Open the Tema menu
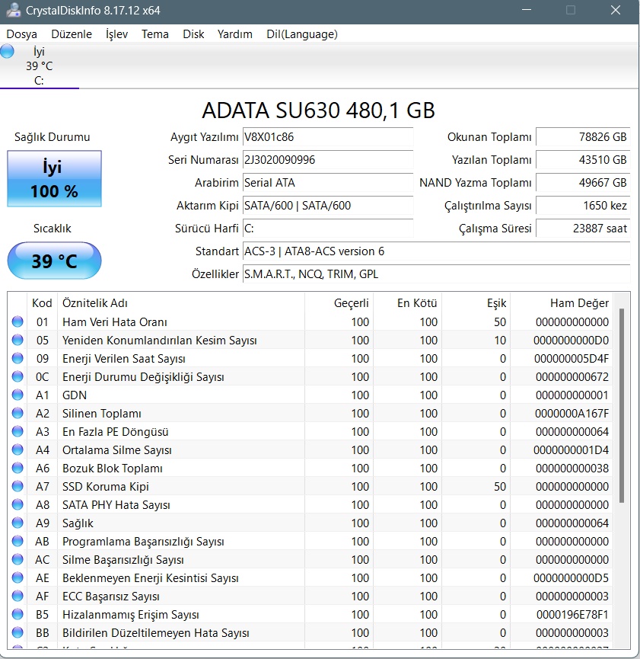Viewport: 640px width, 659px height. pos(155,34)
